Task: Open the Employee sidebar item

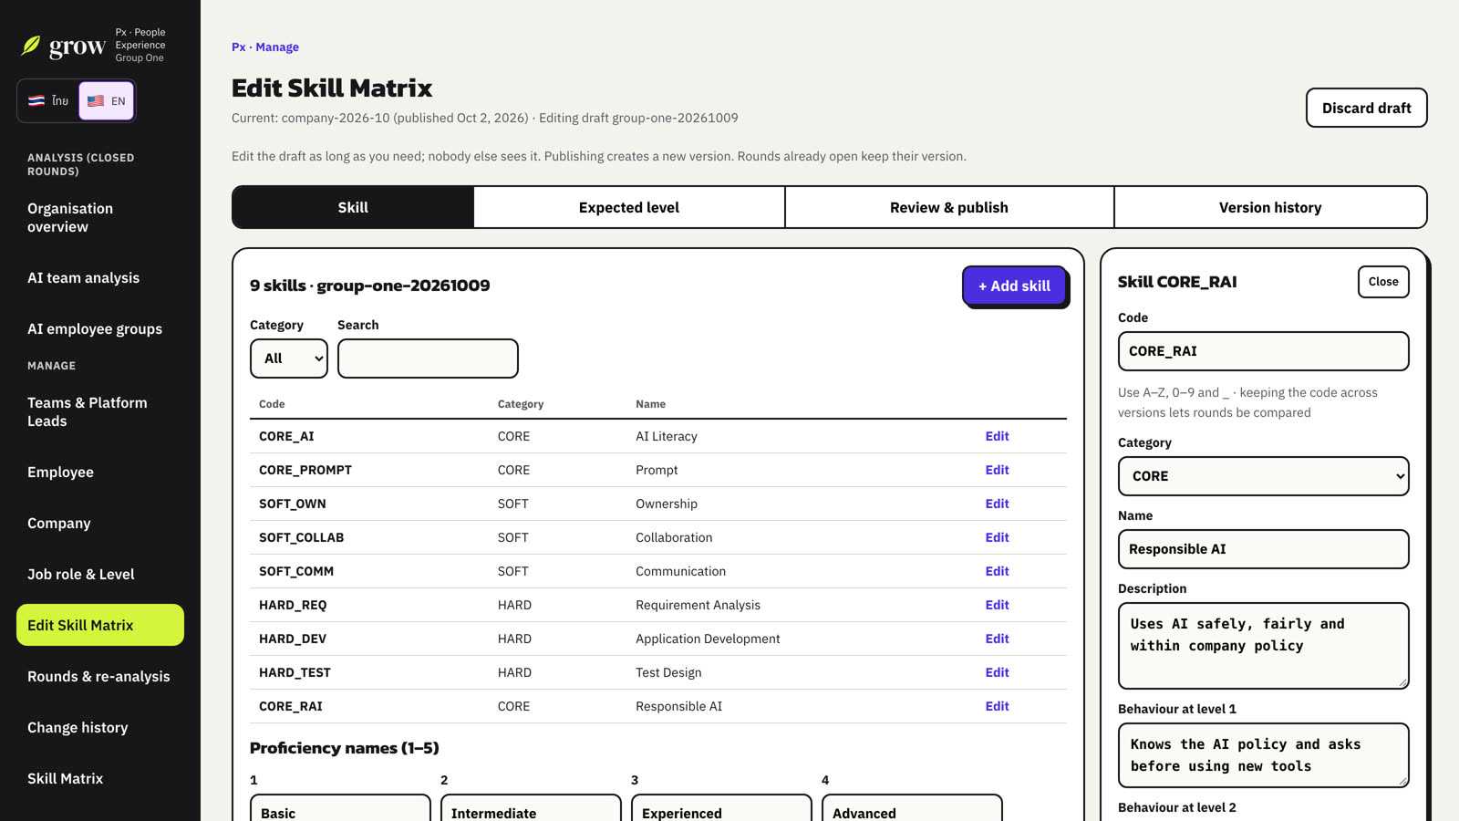Action: click(100, 472)
